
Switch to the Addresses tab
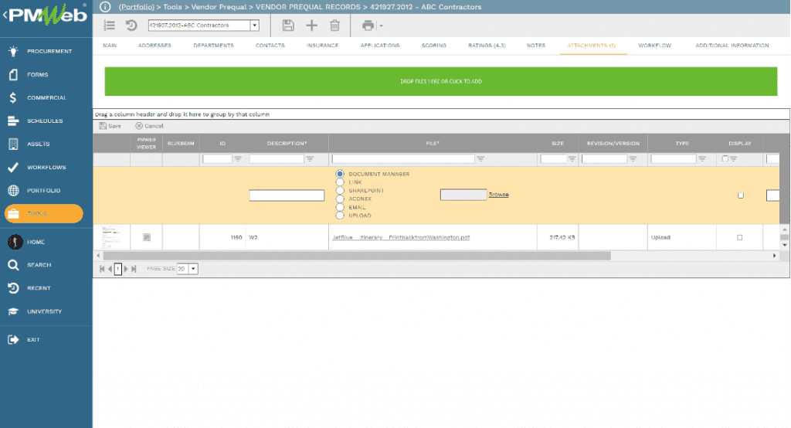pyautogui.click(x=154, y=46)
